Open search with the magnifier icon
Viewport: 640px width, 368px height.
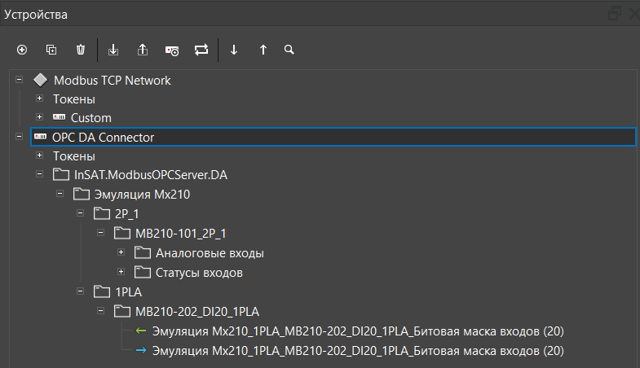pos(289,50)
